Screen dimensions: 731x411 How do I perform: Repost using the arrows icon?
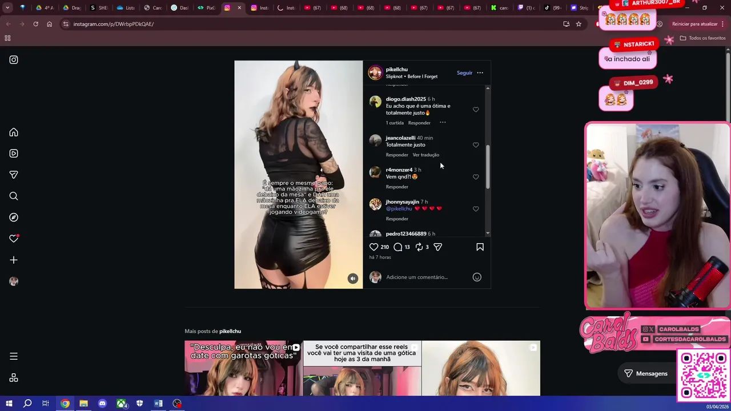[419, 247]
